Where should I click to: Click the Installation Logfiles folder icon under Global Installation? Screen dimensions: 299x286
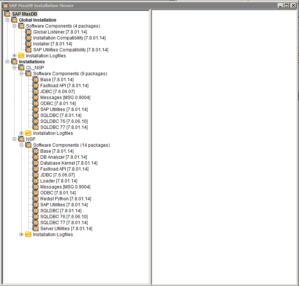click(x=21, y=56)
